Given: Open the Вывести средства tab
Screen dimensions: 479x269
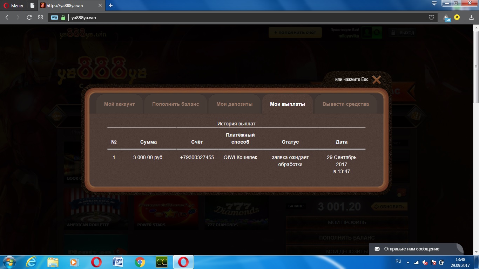Looking at the screenshot, I should click(346, 104).
